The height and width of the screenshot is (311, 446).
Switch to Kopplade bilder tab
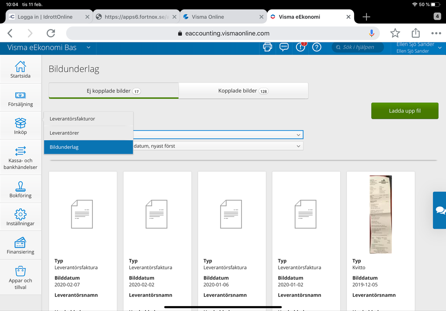(x=243, y=91)
